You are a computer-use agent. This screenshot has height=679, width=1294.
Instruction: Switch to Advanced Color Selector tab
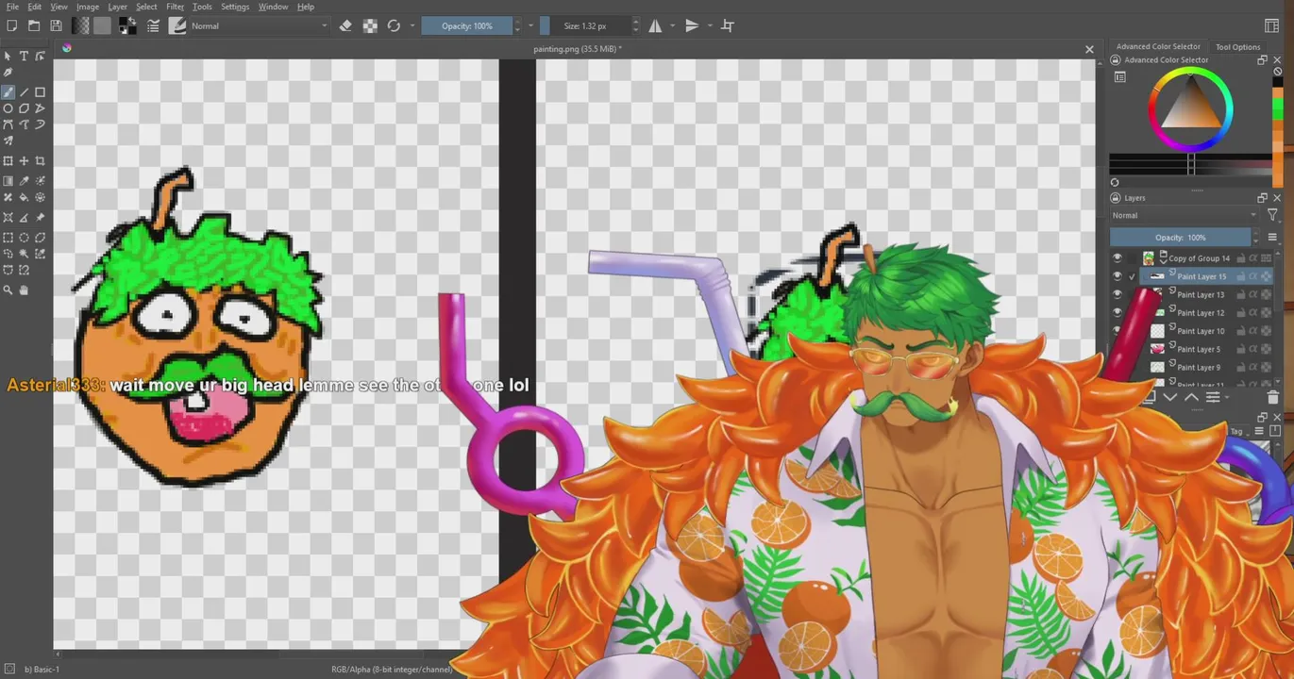[1158, 46]
